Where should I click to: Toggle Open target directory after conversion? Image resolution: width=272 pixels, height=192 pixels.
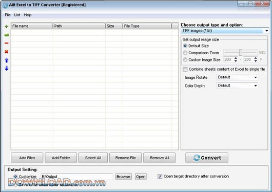pyautogui.click(x=160, y=176)
